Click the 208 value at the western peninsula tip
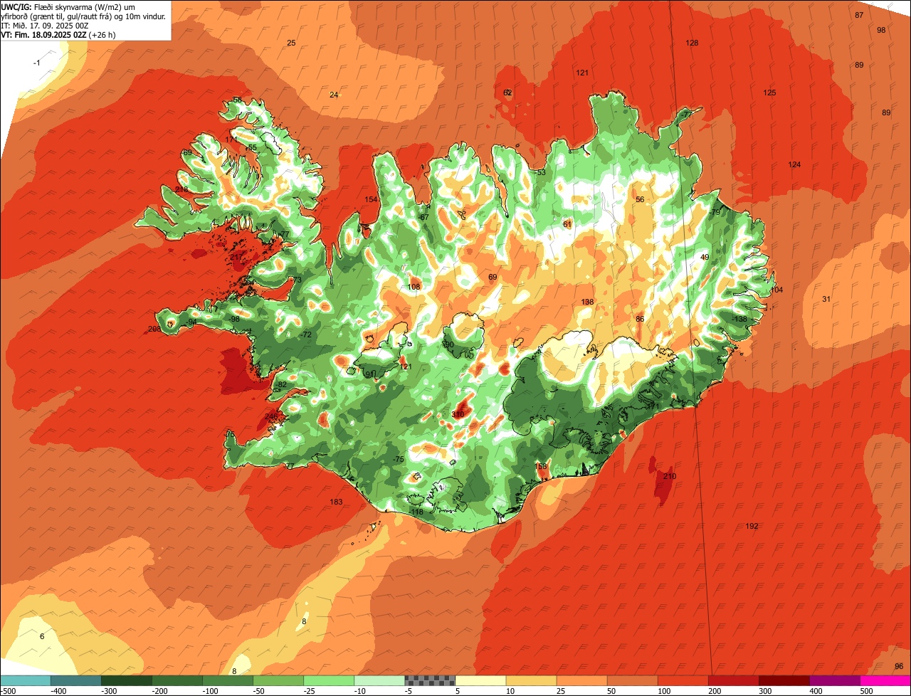The width and height of the screenshot is (911, 696). 154,329
